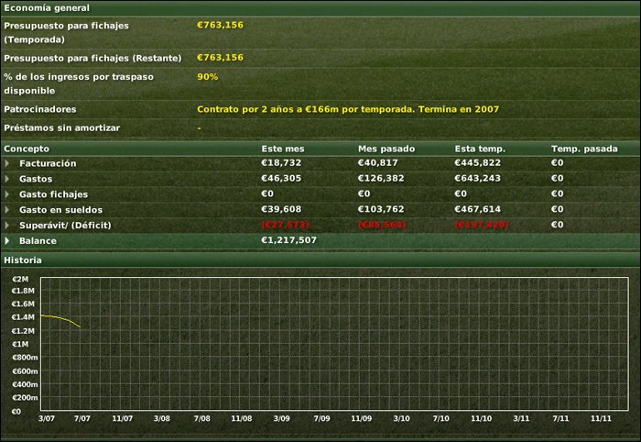This screenshot has width=641, height=442.
Task: Click the yellow balance line on the graph
Action: [x=60, y=318]
